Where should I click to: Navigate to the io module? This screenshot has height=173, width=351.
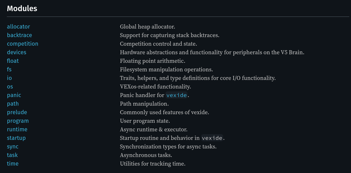(x=9, y=78)
